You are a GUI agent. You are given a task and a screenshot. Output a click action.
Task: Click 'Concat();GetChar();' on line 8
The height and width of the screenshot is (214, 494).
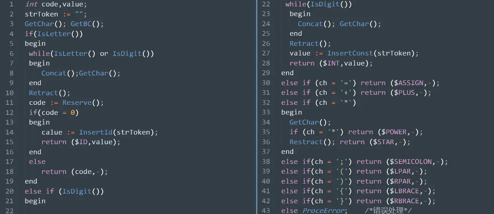coord(81,73)
